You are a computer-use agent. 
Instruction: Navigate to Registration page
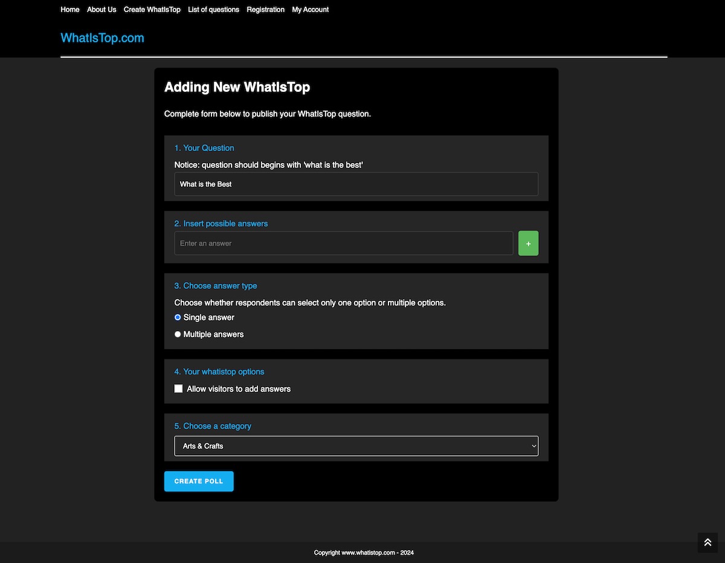tap(265, 10)
